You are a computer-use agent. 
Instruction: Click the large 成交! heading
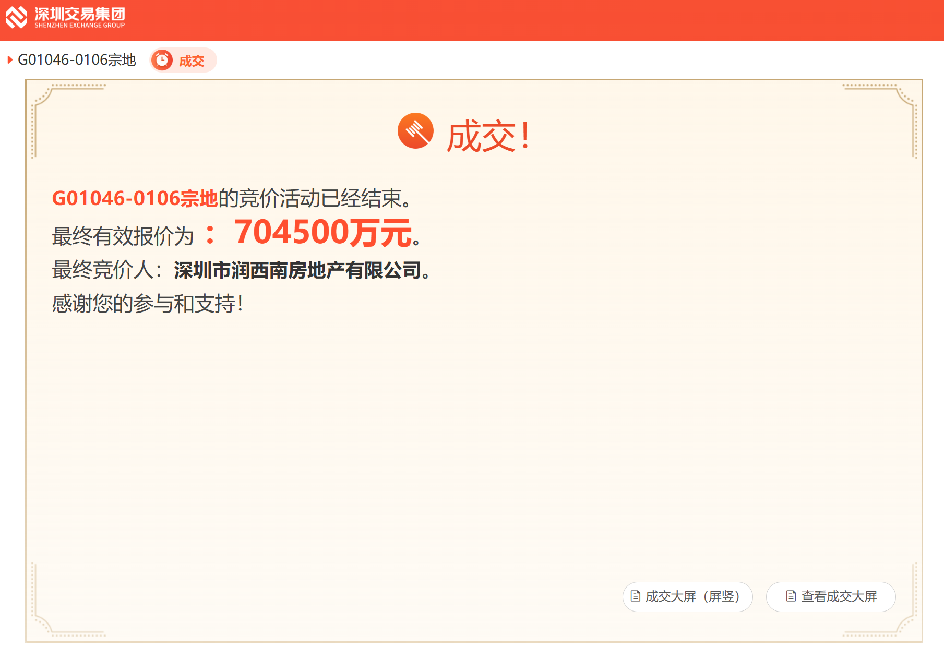pyautogui.click(x=488, y=136)
